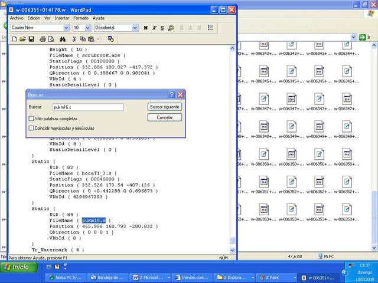Check "Coincidir mayúsculas y minúsculas" option
378x283 pixels.
(31, 128)
